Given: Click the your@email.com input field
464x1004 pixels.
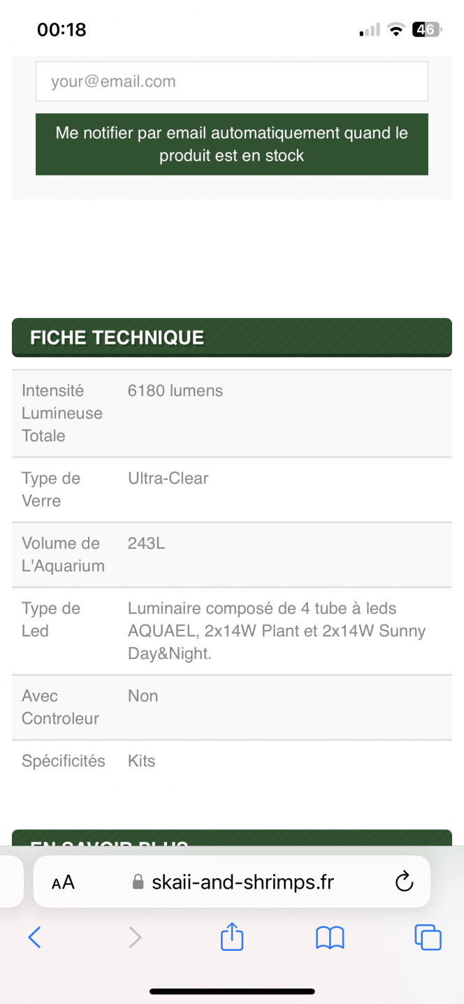Looking at the screenshot, I should point(232,82).
